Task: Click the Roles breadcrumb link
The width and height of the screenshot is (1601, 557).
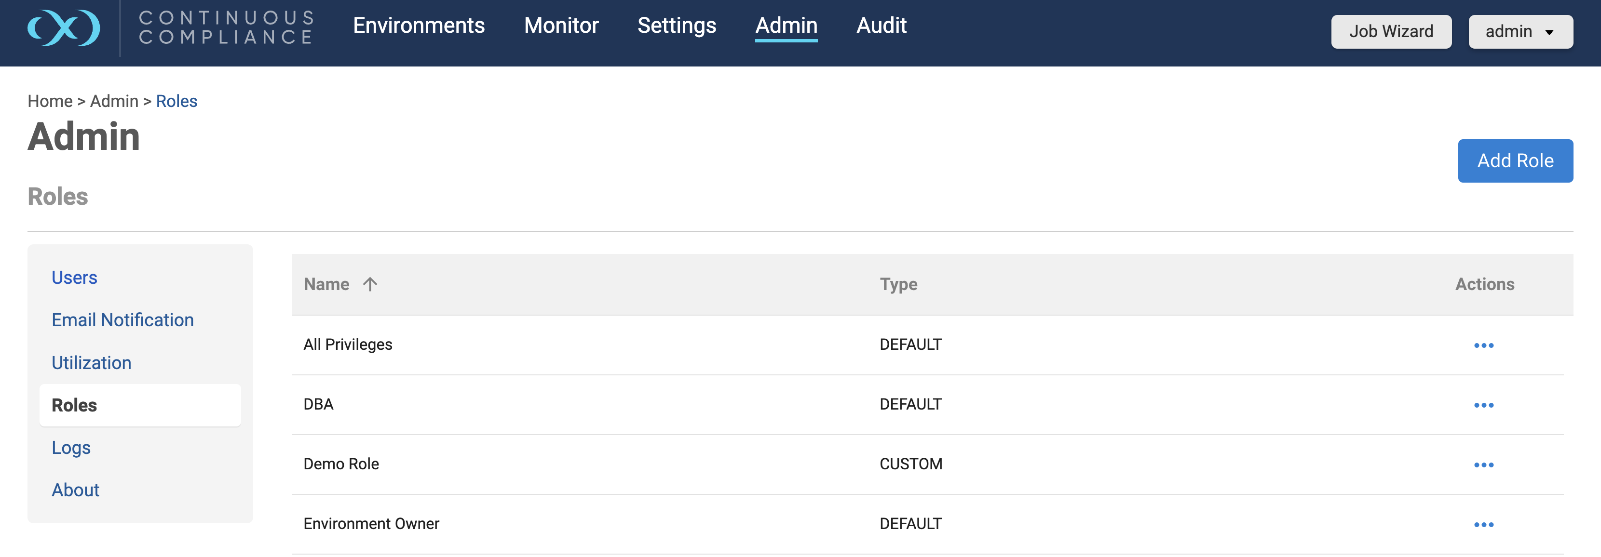Action: (x=176, y=101)
